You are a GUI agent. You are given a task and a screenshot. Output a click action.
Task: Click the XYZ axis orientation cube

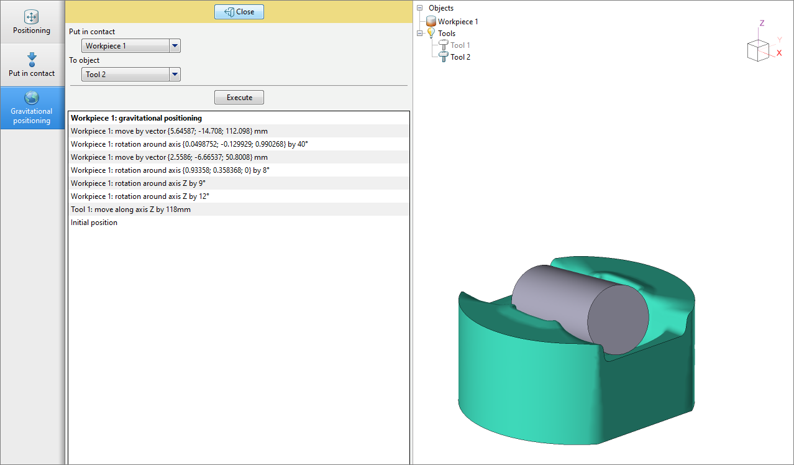coord(758,50)
